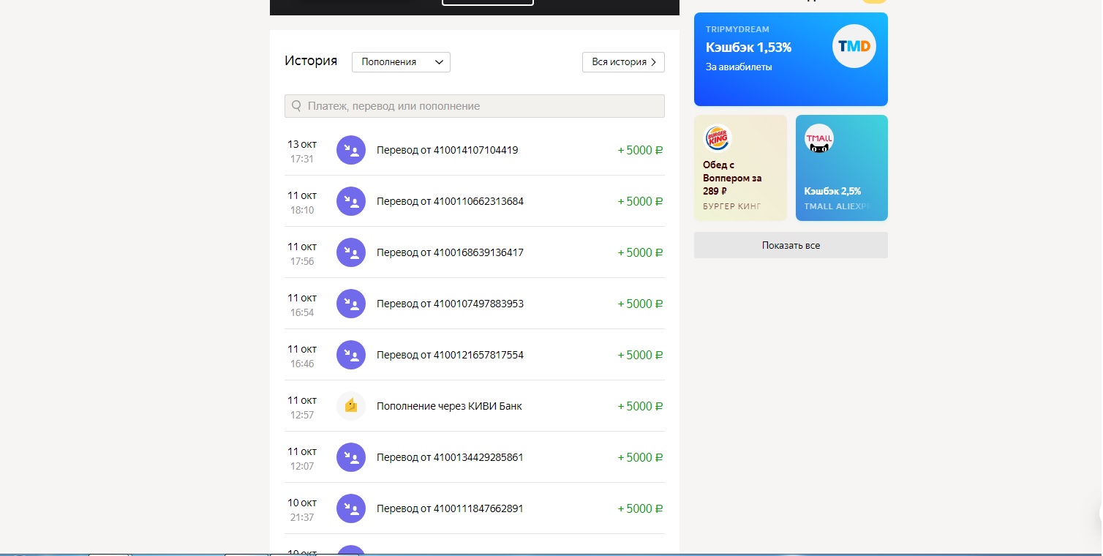Click the transfer icon for 4100110662313684 row
The width and height of the screenshot is (1103, 556).
(351, 201)
